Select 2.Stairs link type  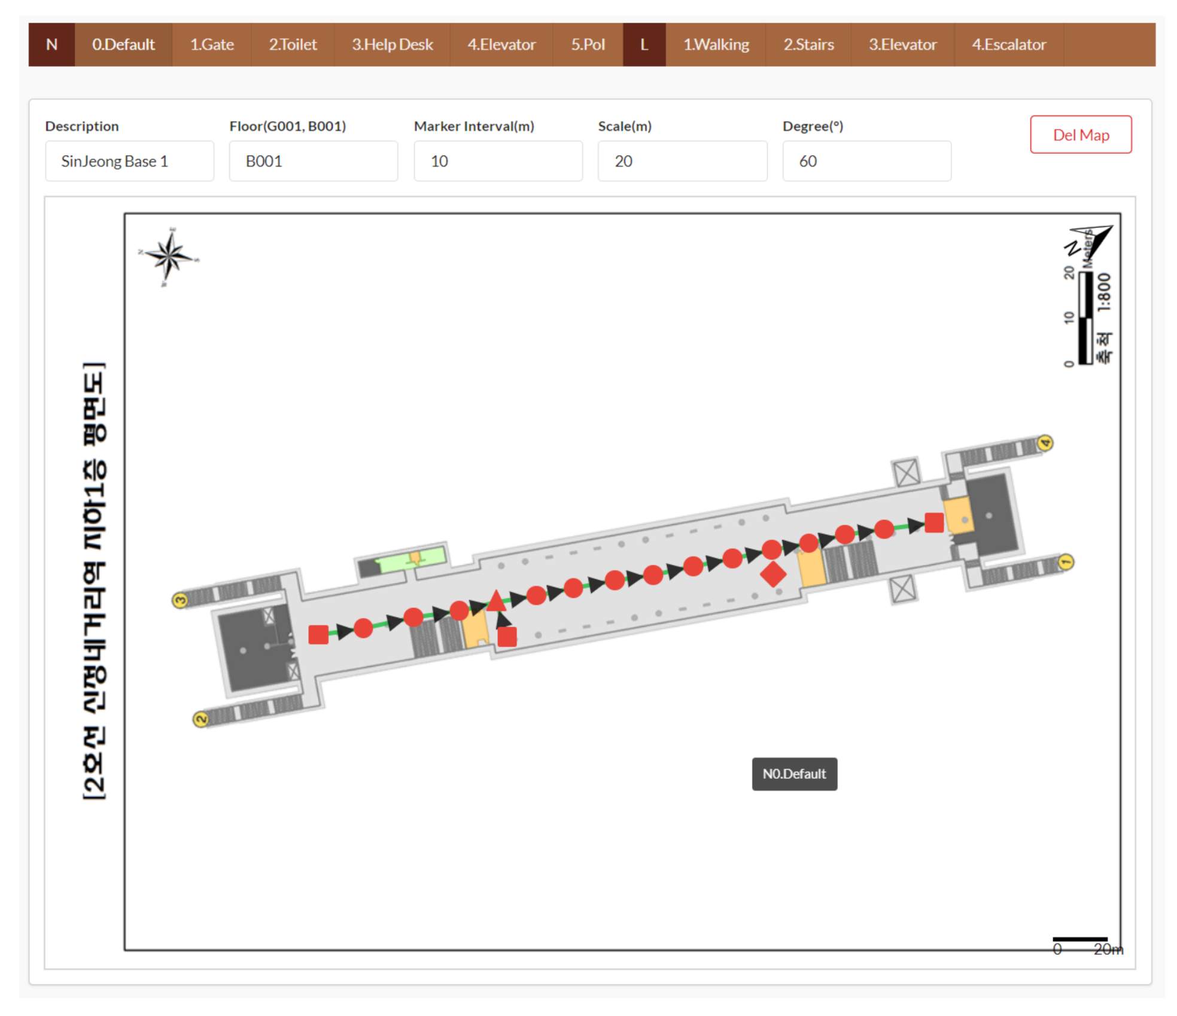pyautogui.click(x=808, y=44)
